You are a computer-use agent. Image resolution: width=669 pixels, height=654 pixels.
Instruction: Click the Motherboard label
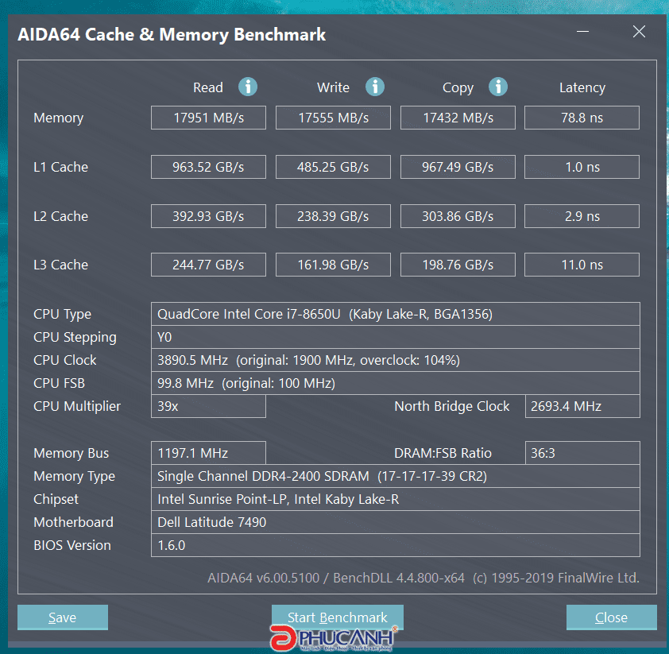(x=73, y=522)
